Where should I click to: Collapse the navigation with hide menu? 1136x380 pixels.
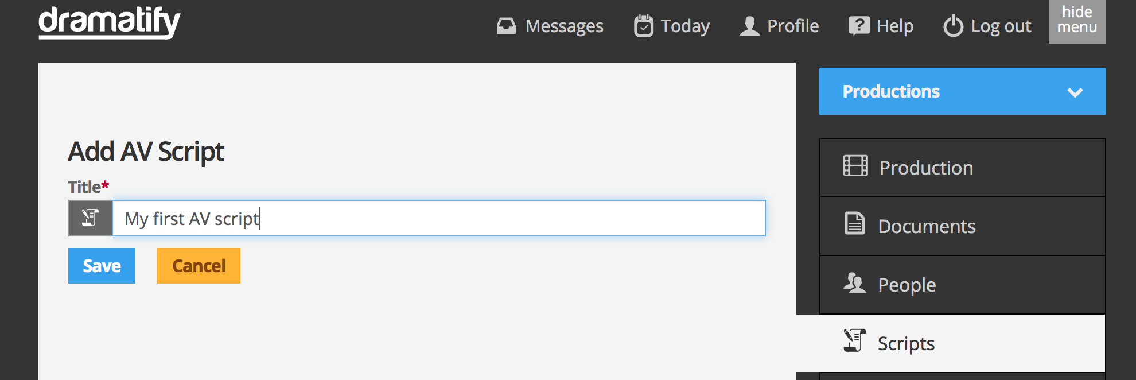pyautogui.click(x=1077, y=21)
